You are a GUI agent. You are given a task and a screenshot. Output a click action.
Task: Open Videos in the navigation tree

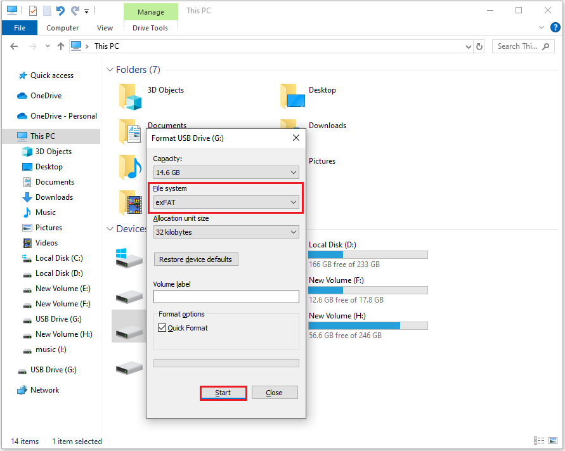pyautogui.click(x=46, y=242)
